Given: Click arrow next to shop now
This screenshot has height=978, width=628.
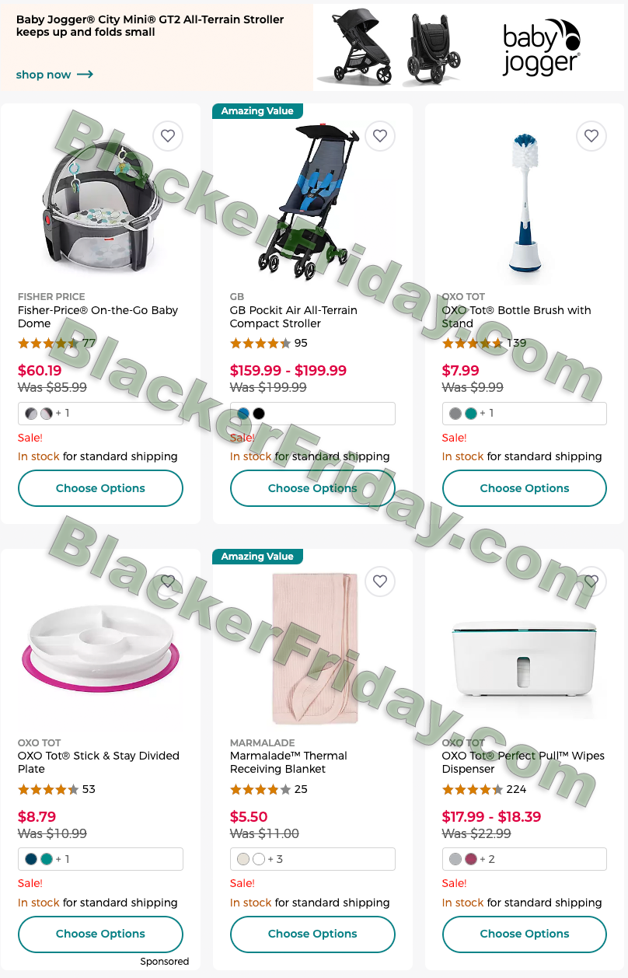Looking at the screenshot, I should [x=85, y=75].
